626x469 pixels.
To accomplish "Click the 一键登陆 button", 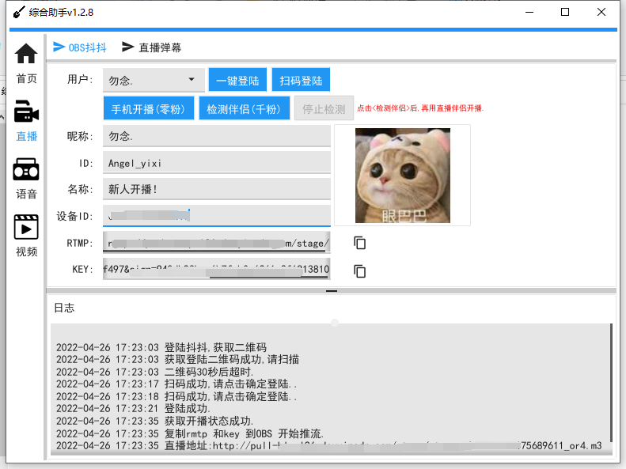I will (237, 80).
